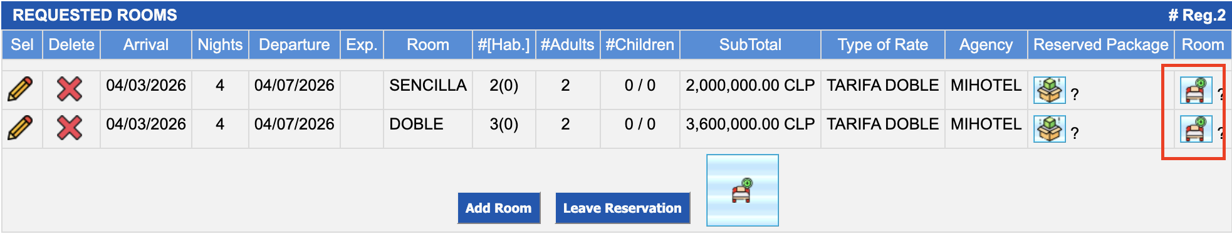The width and height of the screenshot is (1232, 234).
Task: Edit the DOBLE room row with pencil icon
Action: 20,128
